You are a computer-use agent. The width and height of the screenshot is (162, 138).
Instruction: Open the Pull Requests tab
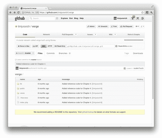pos(69,34)
